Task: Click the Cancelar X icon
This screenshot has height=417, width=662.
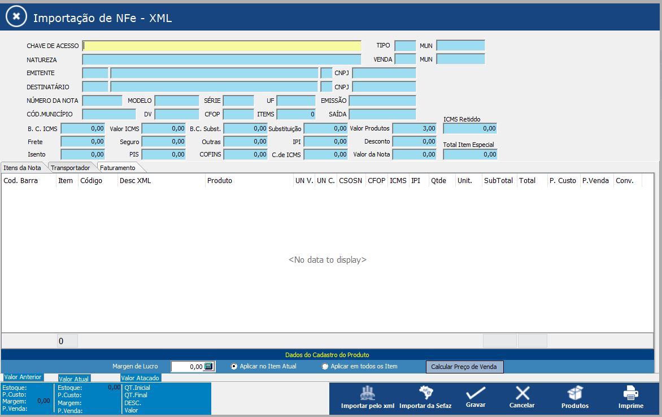Action: (522, 393)
